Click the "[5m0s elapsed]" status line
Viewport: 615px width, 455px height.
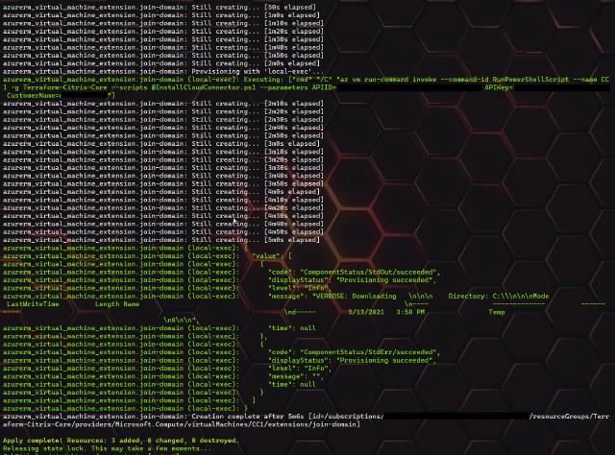click(292, 240)
